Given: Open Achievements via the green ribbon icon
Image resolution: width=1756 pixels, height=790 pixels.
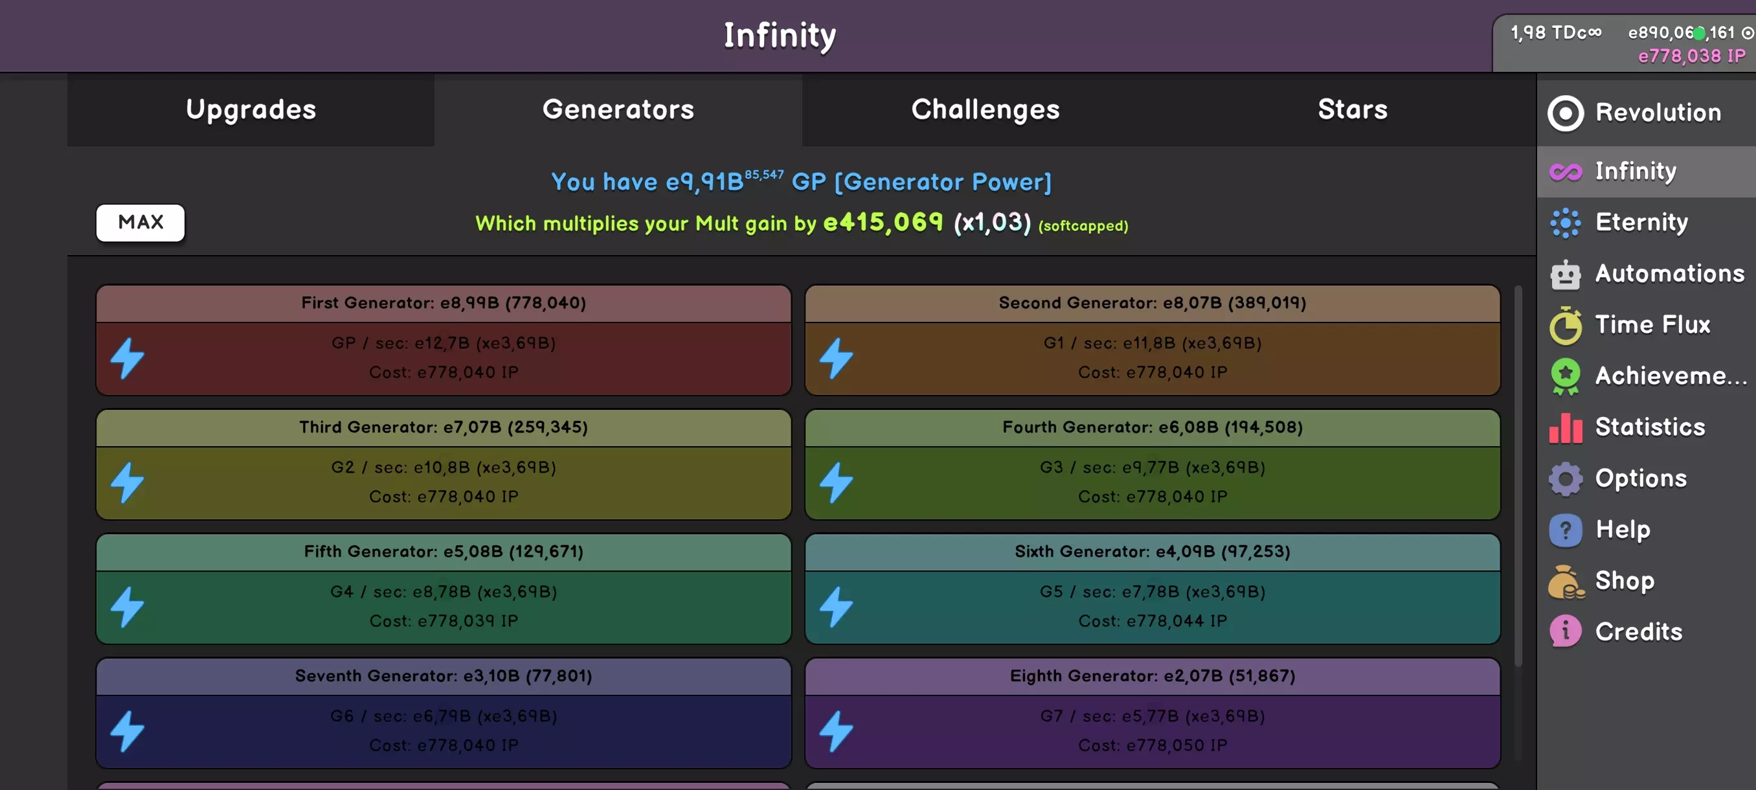Looking at the screenshot, I should point(1565,376).
